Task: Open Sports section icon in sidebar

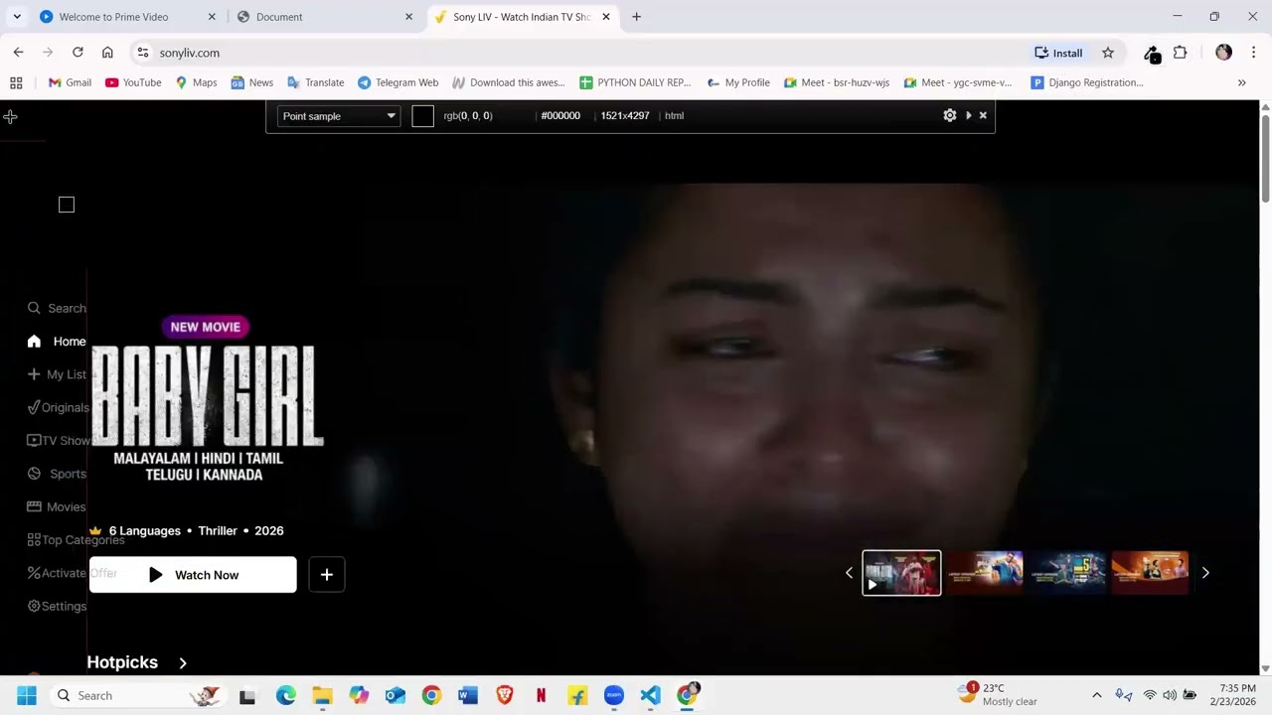Action: click(34, 474)
